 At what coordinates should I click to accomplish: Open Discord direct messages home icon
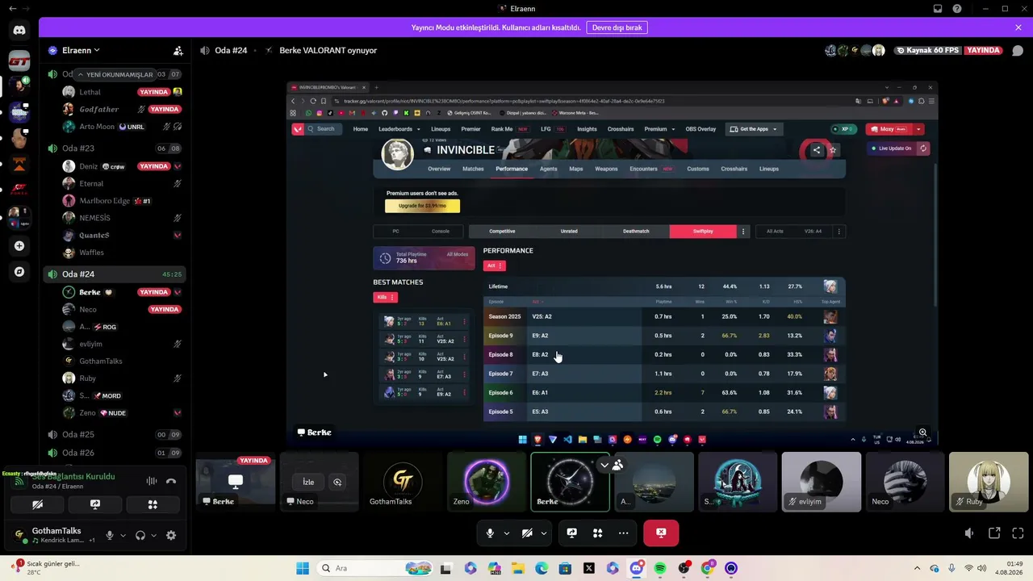click(19, 31)
